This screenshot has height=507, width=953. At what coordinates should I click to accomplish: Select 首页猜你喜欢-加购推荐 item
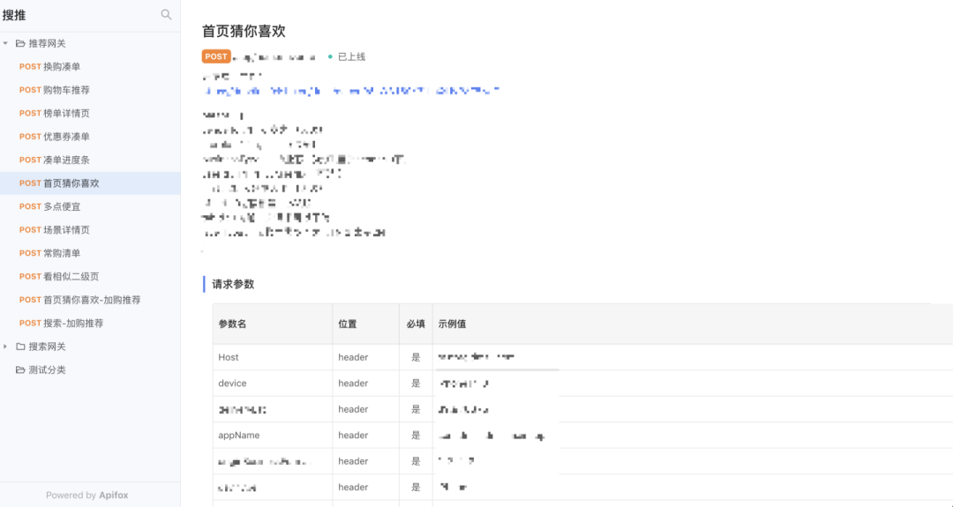pyautogui.click(x=91, y=300)
